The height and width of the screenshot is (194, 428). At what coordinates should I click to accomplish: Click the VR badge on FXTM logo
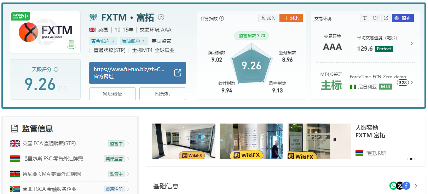(71, 44)
